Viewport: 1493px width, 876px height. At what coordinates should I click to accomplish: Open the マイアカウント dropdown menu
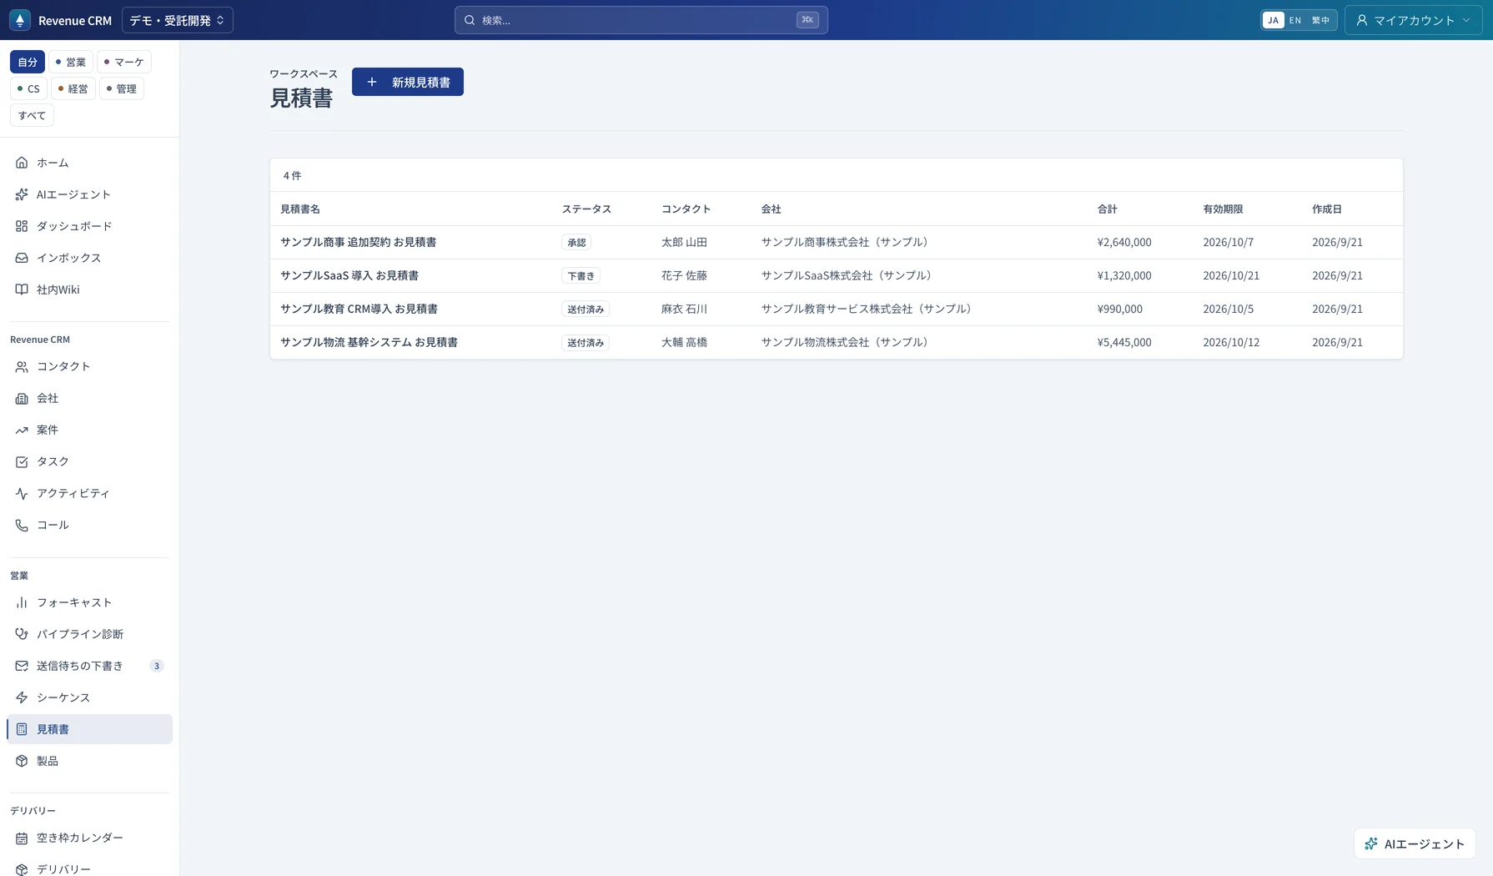[1413, 20]
